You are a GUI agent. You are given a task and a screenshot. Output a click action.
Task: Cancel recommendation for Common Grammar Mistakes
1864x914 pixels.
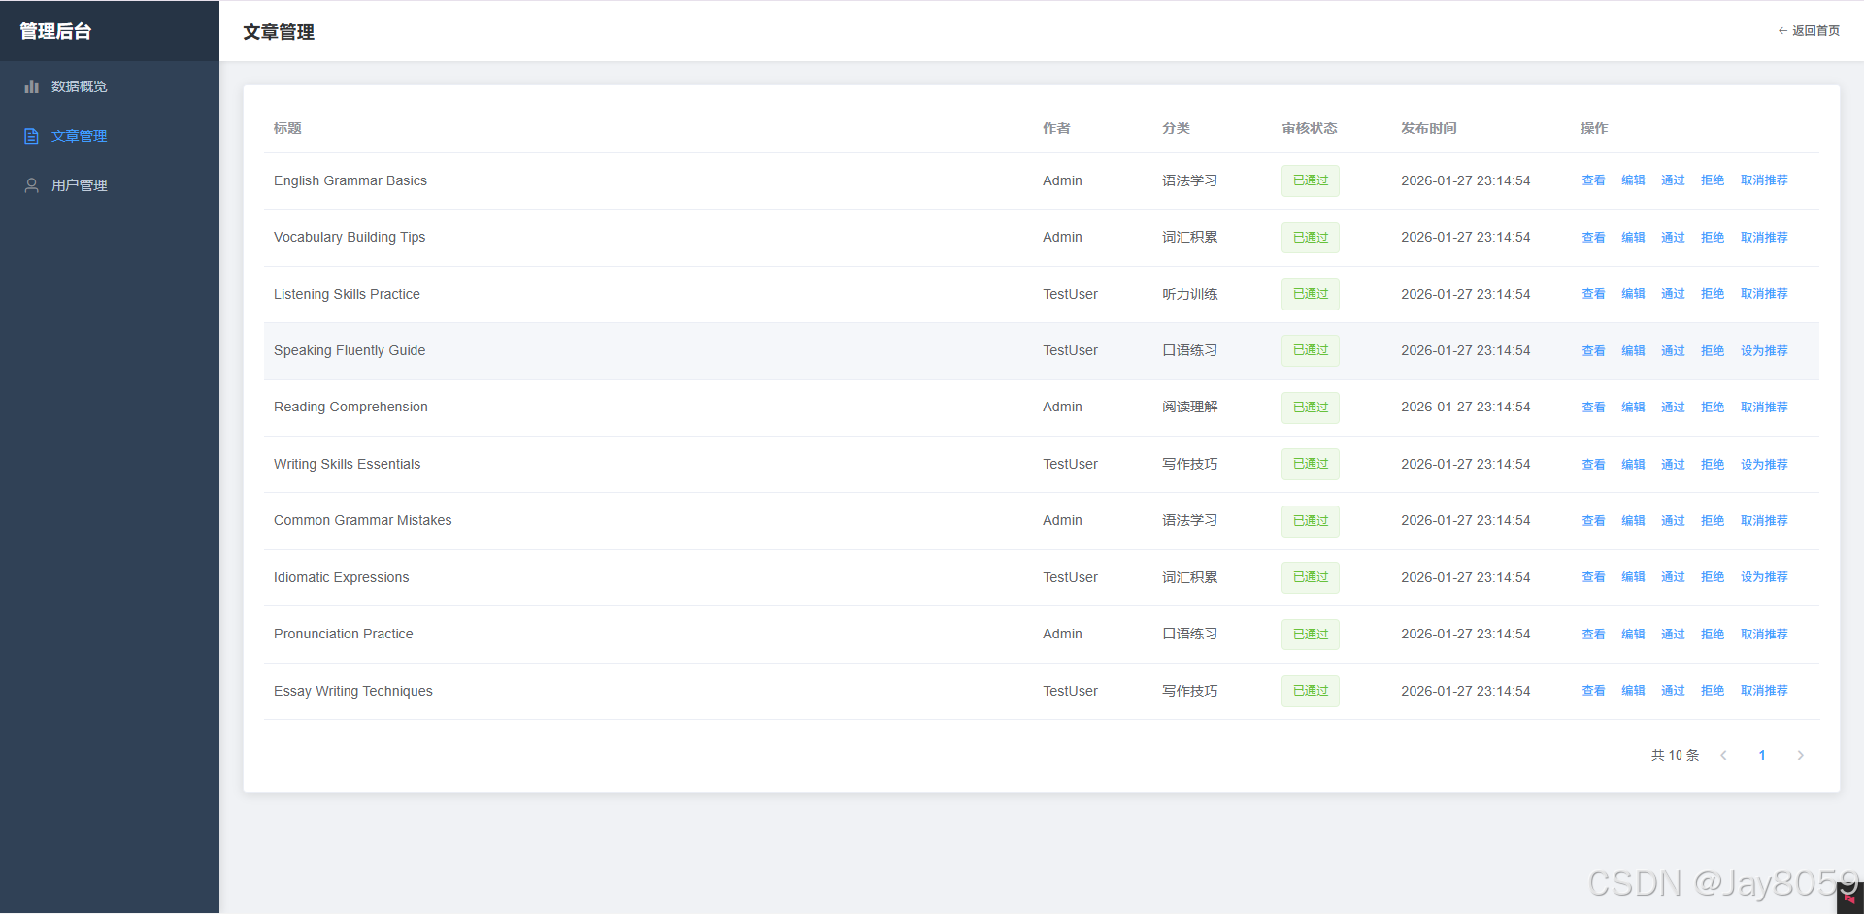pos(1764,520)
